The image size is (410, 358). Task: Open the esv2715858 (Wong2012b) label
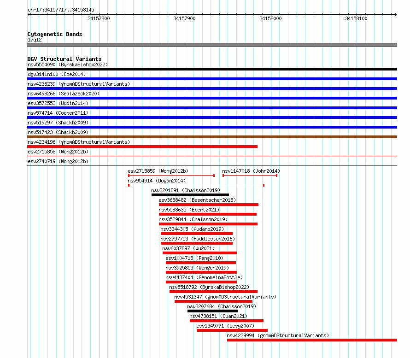pyautogui.click(x=58, y=152)
